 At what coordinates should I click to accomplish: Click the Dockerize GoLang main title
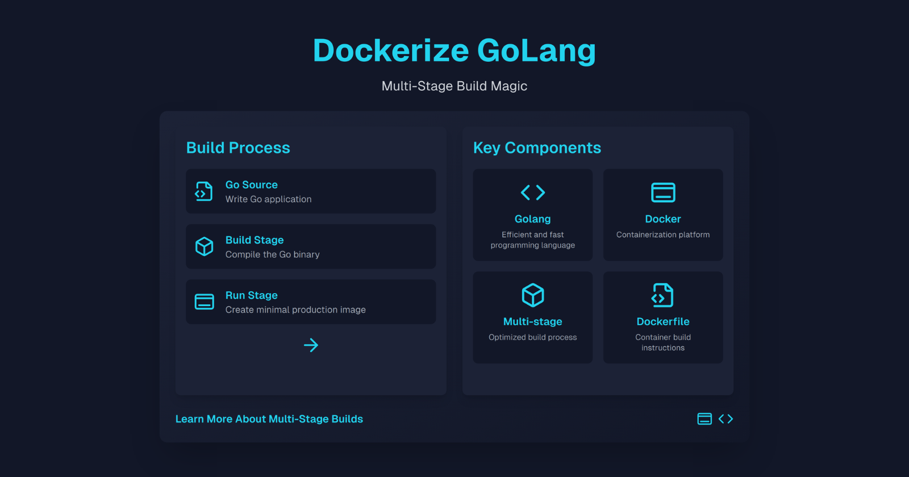(x=454, y=51)
